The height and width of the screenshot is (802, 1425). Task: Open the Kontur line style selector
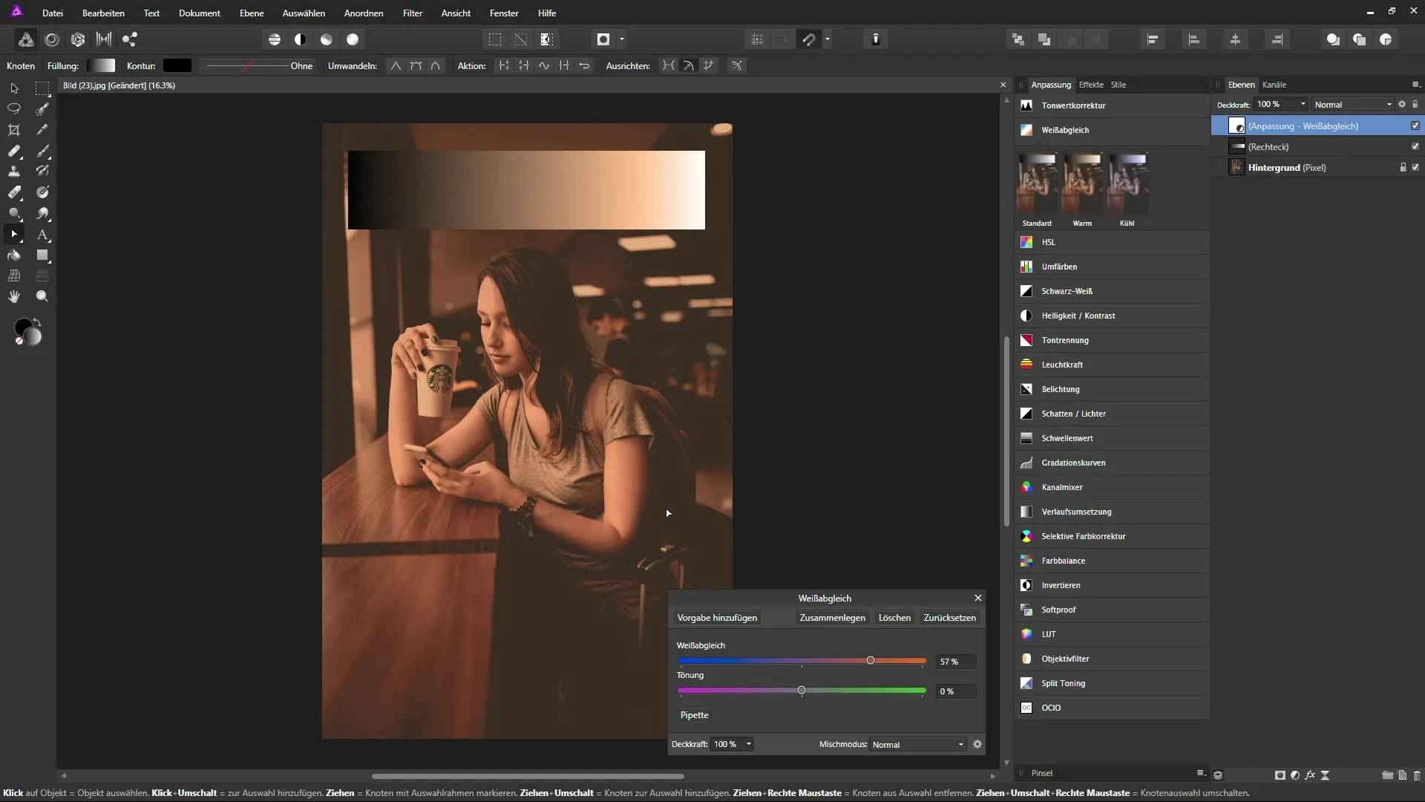click(x=258, y=65)
